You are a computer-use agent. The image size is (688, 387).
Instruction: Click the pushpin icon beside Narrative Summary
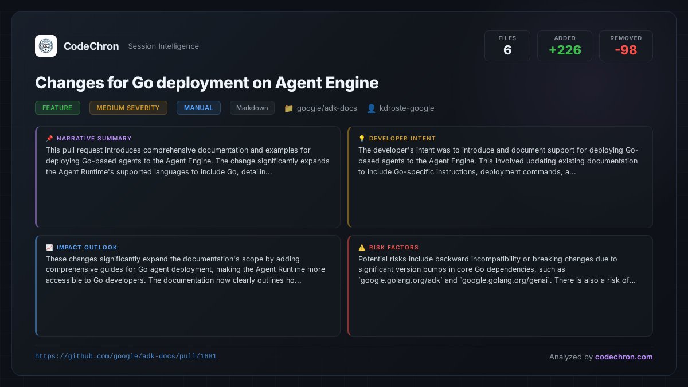pyautogui.click(x=49, y=138)
